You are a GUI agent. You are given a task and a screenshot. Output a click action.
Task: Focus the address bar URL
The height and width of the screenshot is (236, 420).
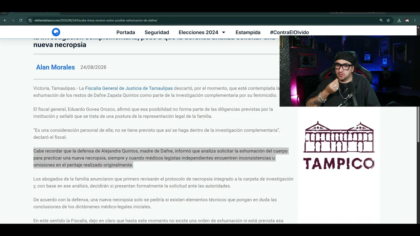tap(96, 20)
